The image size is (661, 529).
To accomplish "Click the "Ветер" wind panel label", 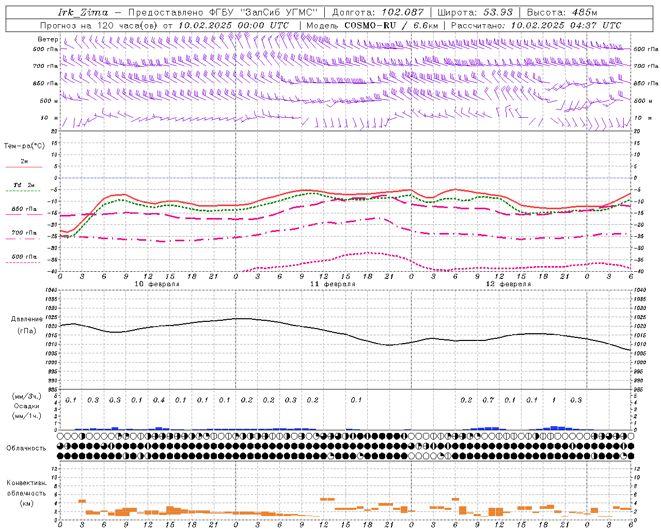I will click(48, 39).
